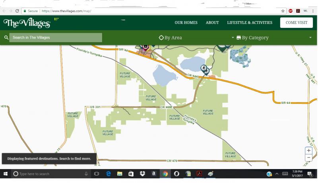Open the OUR HOMES menu
The width and height of the screenshot is (318, 183).
click(x=186, y=23)
